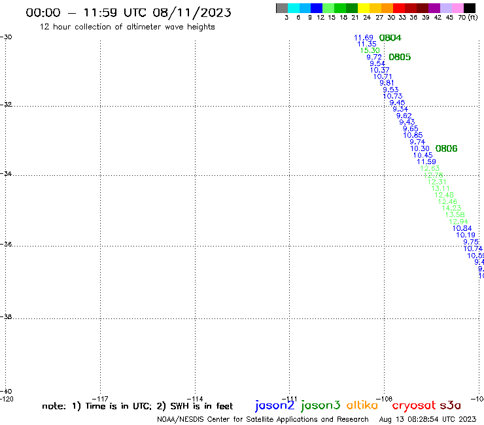Click the NOAA/NESDIS Center attribution text
This screenshot has width=484, height=425.
263,420
